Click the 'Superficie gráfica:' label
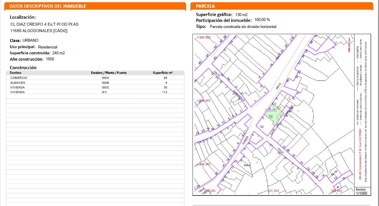379x206 pixels. tap(214, 15)
